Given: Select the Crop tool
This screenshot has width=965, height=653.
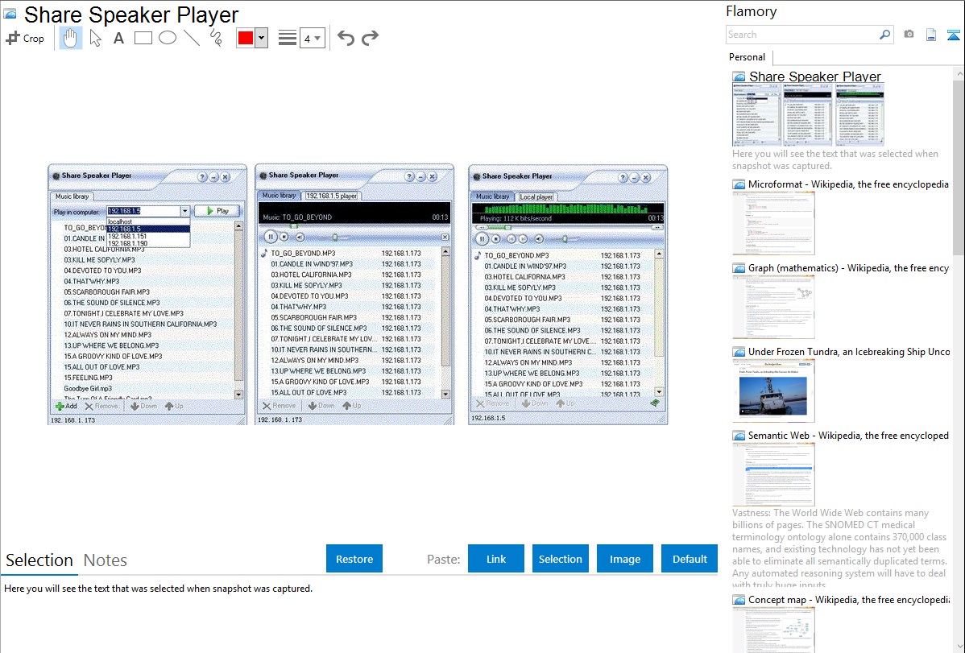Looking at the screenshot, I should click(25, 38).
